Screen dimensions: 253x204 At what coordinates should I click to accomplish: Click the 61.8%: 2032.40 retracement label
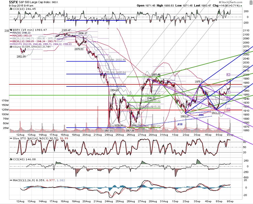(116, 60)
